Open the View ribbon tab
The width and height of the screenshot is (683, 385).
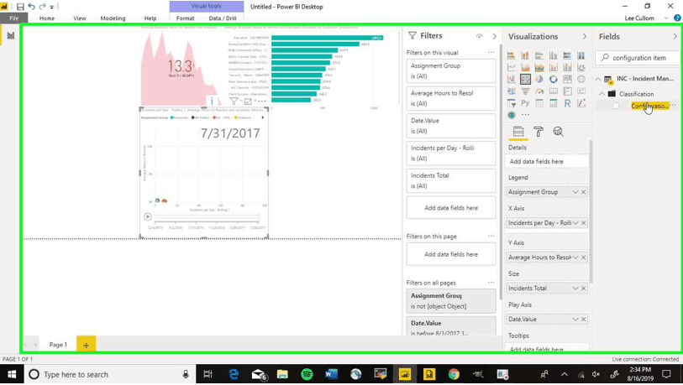click(79, 18)
